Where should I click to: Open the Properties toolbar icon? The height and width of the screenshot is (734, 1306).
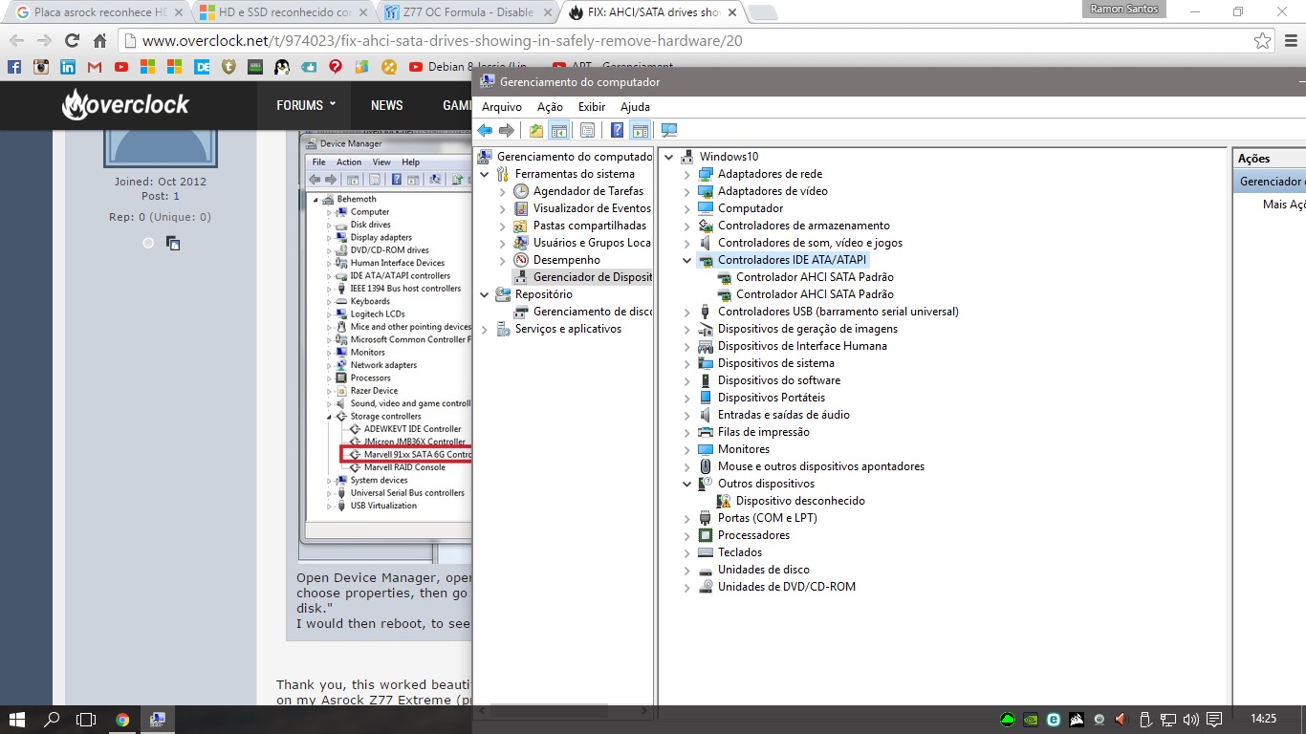(588, 131)
